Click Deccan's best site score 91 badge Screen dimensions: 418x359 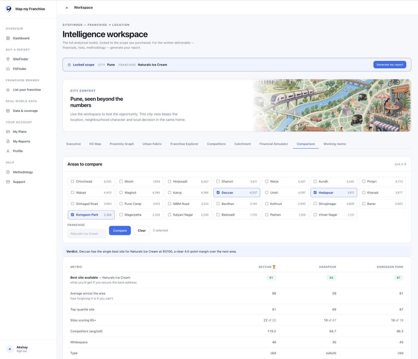(271, 278)
